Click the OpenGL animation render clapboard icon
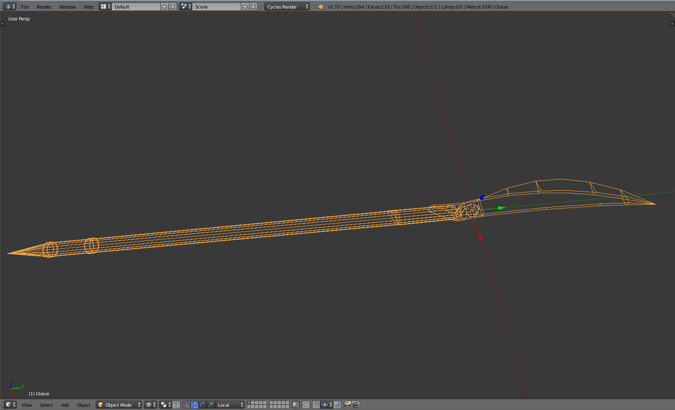The image size is (675, 410). [356, 405]
